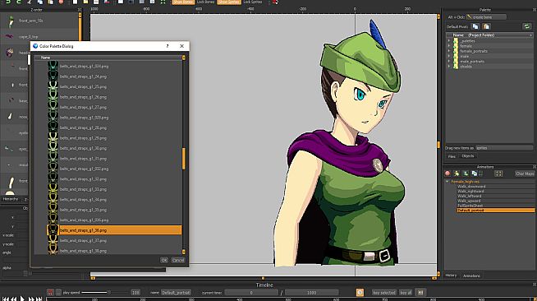Close the Animations panel with its X
The image size is (537, 301).
pyautogui.click(x=535, y=167)
